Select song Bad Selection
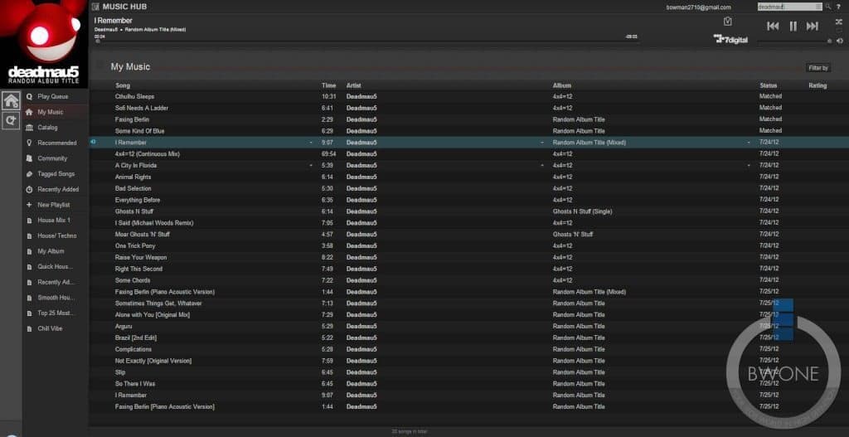849x437 pixels. [133, 188]
